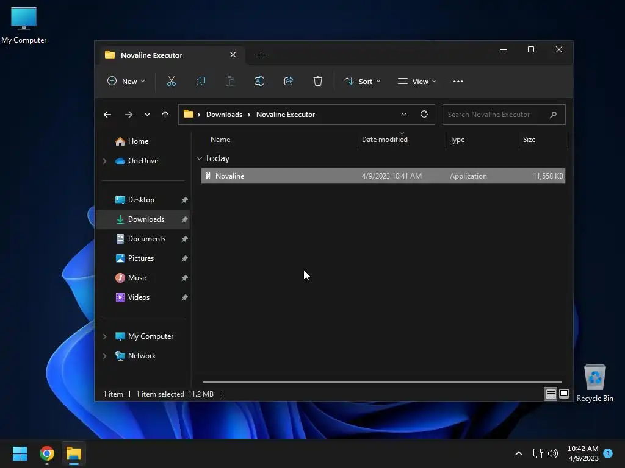This screenshot has width=625, height=468.
Task: Toggle pin beside Documents
Action: [x=184, y=239]
